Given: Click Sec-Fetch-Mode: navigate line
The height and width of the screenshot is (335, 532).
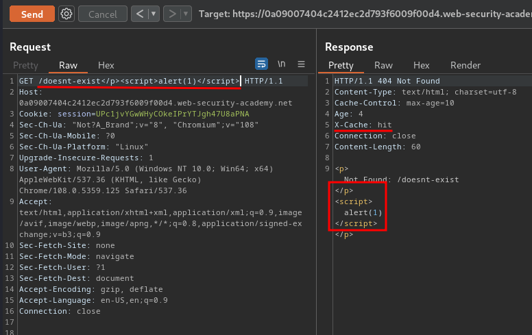Looking at the screenshot, I should point(76,256).
